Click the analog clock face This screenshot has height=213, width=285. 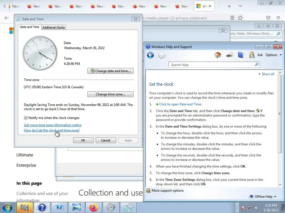(40, 53)
